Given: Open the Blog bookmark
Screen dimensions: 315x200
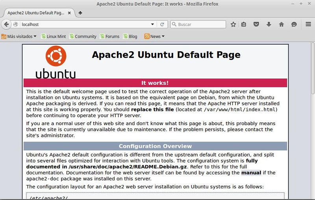Looking at the screenshot, I should tap(130, 36).
